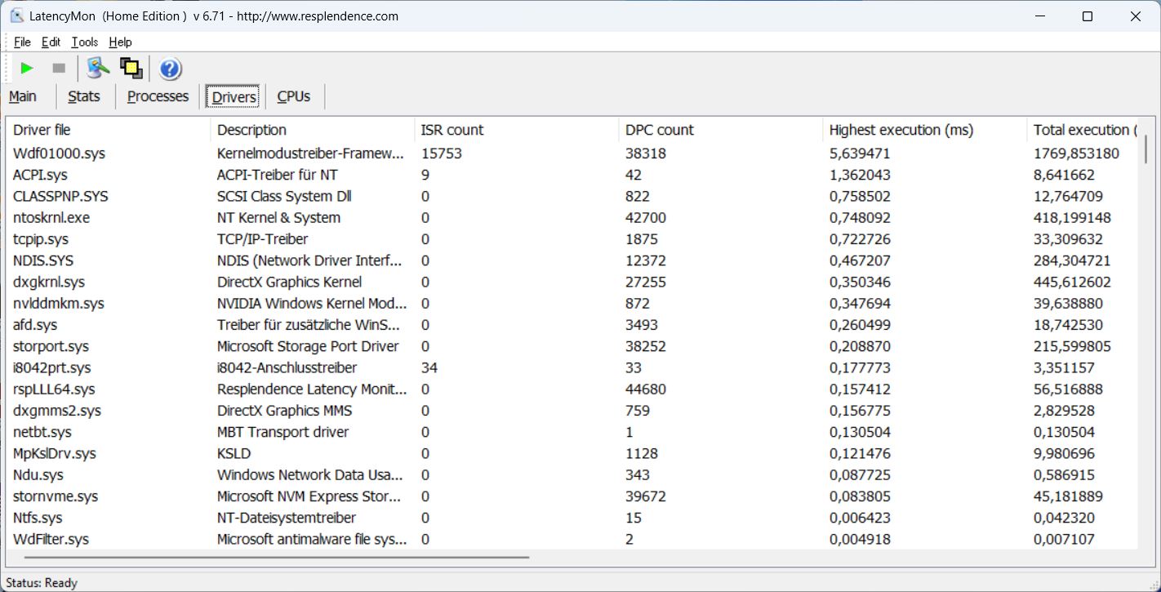Viewport: 1161px width, 592px height.
Task: Select the dxgkrnl.sys driver row
Action: tap(572, 282)
